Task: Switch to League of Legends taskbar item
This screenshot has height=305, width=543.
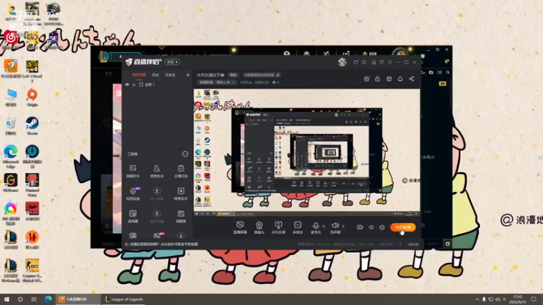Action: tap(124, 299)
